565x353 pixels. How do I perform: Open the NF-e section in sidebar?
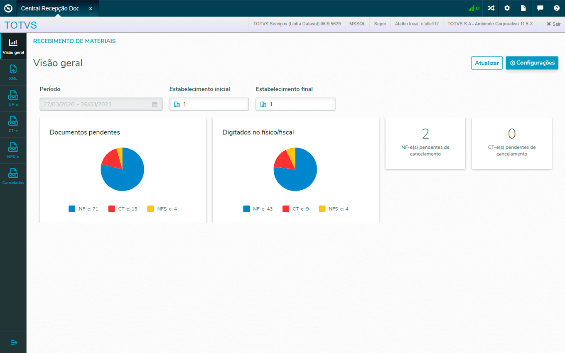(x=13, y=98)
